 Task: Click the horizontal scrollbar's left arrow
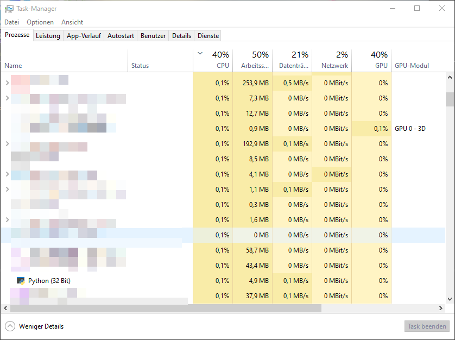pyautogui.click(x=6, y=308)
